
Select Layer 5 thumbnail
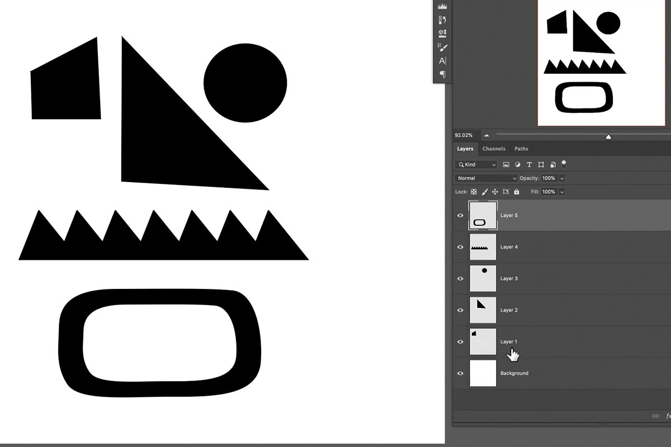(483, 215)
